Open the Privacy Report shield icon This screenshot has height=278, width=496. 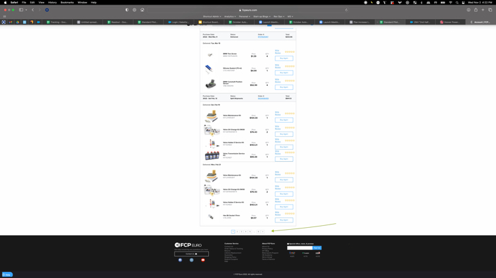(x=127, y=10)
